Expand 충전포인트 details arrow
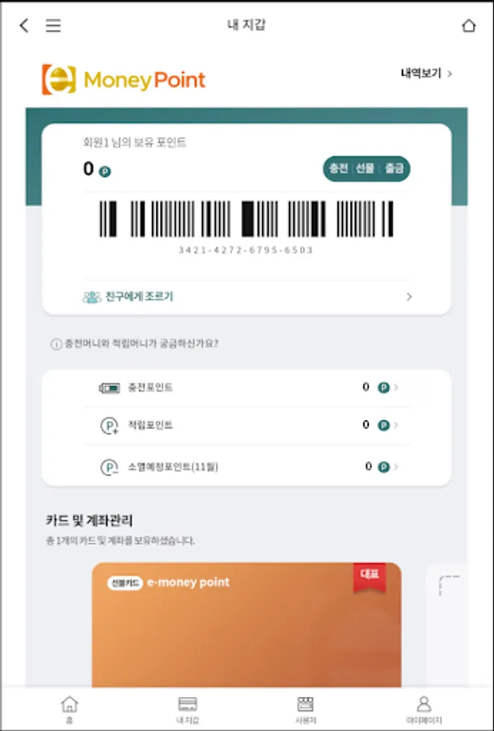This screenshot has height=731, width=494. click(396, 387)
